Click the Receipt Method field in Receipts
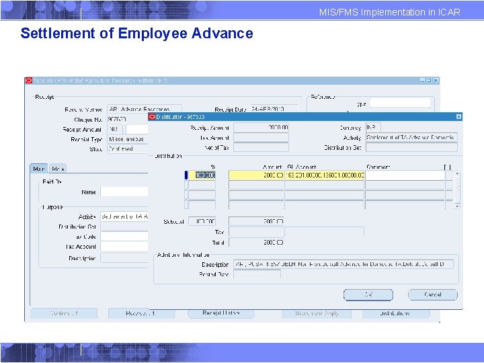The image size is (484, 363). coord(145,110)
